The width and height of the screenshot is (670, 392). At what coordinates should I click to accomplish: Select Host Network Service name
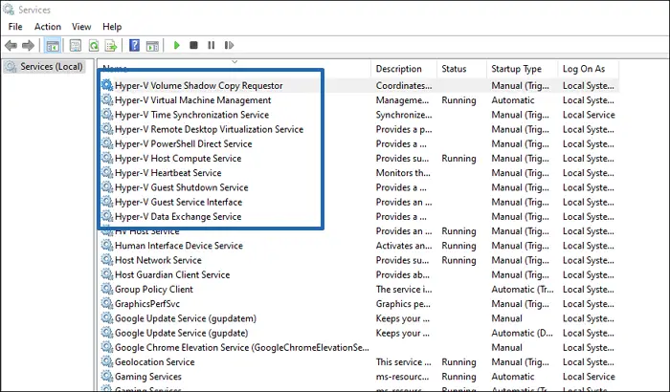coord(158,260)
